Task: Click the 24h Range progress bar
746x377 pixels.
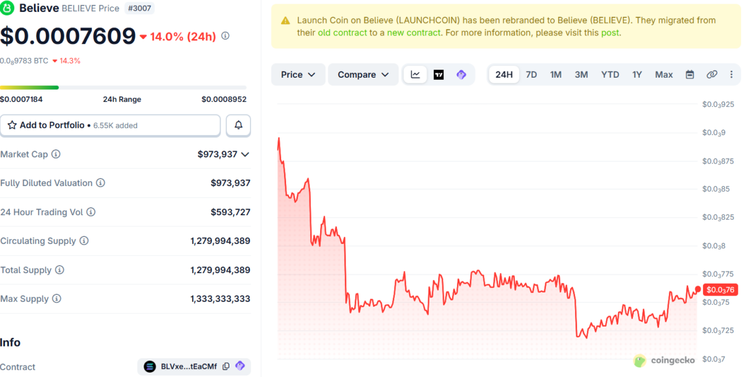Action: 123,88
